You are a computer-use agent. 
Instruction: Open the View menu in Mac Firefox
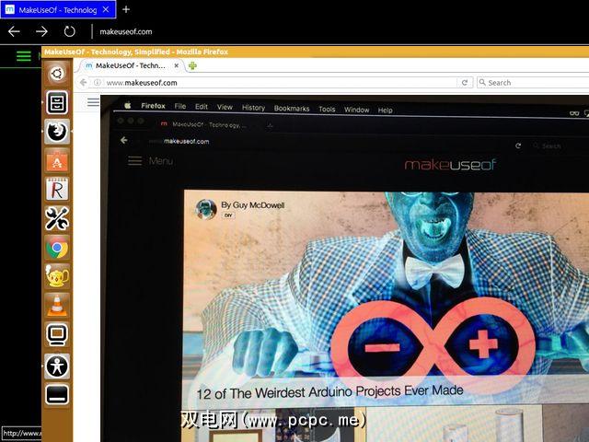[x=225, y=107]
